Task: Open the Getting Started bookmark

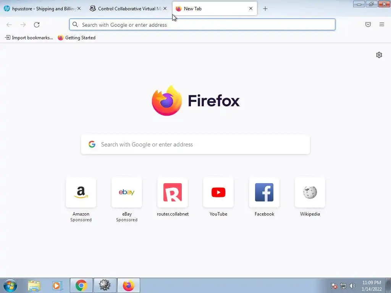Action: [76, 38]
